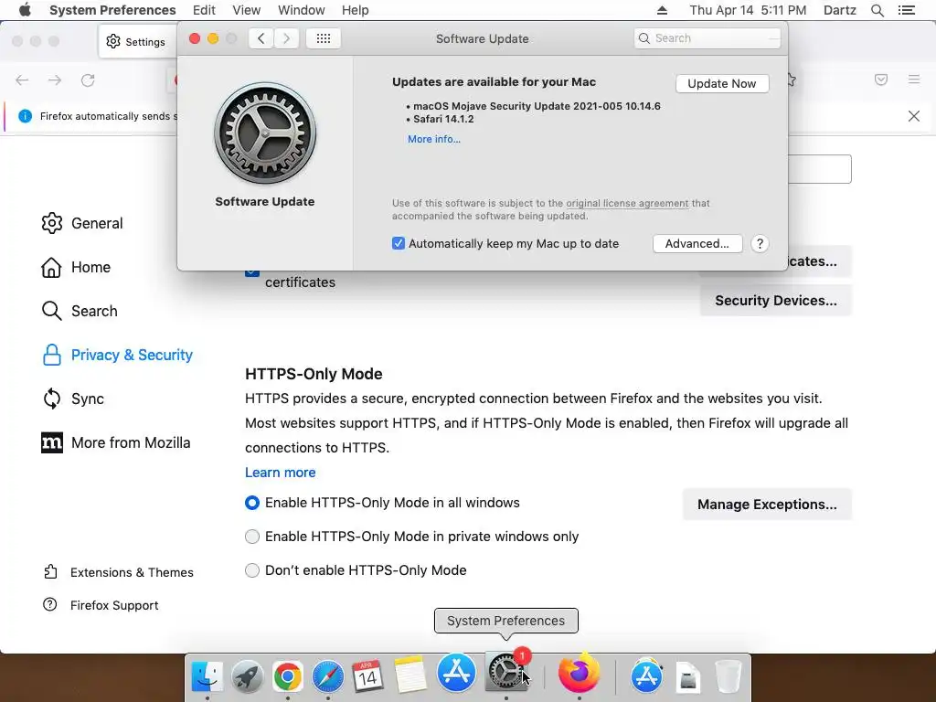The height and width of the screenshot is (702, 936).
Task: Select Privacy & Security in sidebar
Action: [x=117, y=355]
